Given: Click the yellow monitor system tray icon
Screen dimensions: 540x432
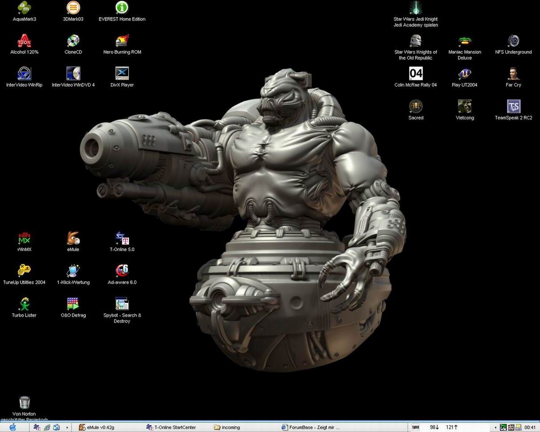Looking at the screenshot, I should coord(518,428).
